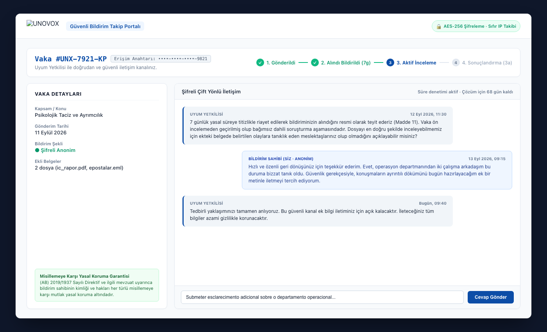The width and height of the screenshot is (547, 332).
Task: Click the UNOVOX logo image
Action: coord(43,23)
